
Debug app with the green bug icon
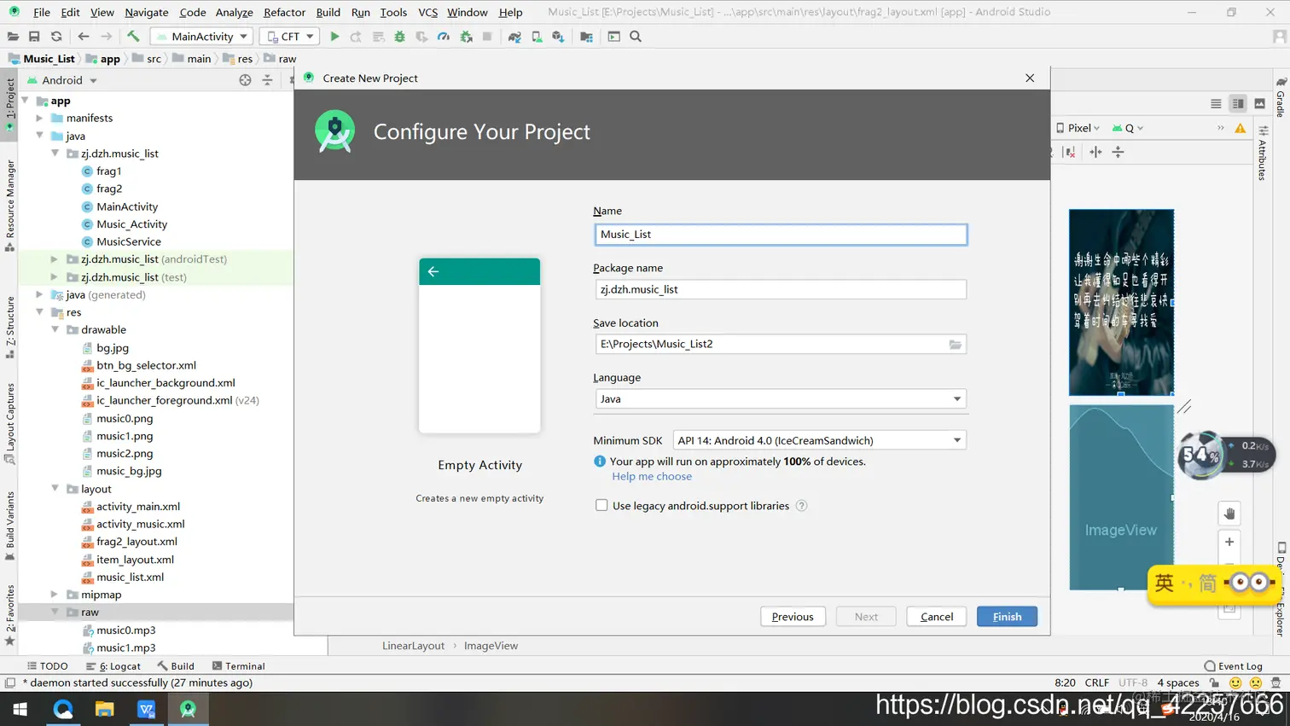[x=399, y=37]
